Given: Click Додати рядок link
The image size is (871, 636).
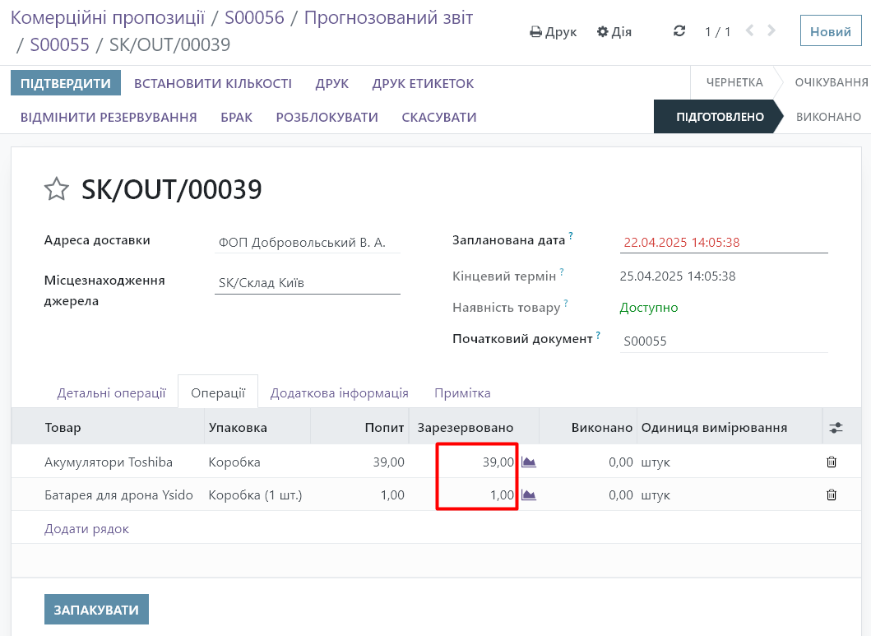Looking at the screenshot, I should pyautogui.click(x=86, y=529).
